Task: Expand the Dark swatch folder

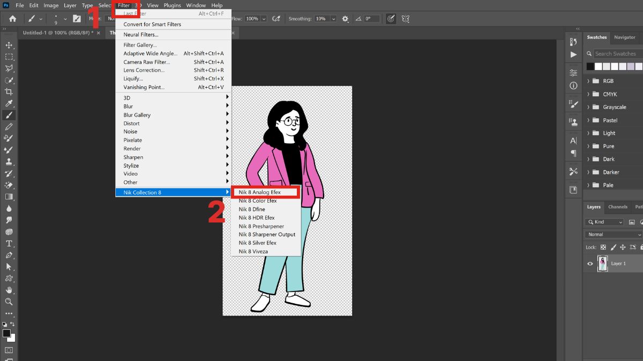Action: click(588, 159)
